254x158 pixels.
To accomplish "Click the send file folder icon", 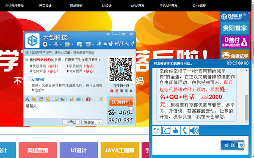I will tap(67, 44).
